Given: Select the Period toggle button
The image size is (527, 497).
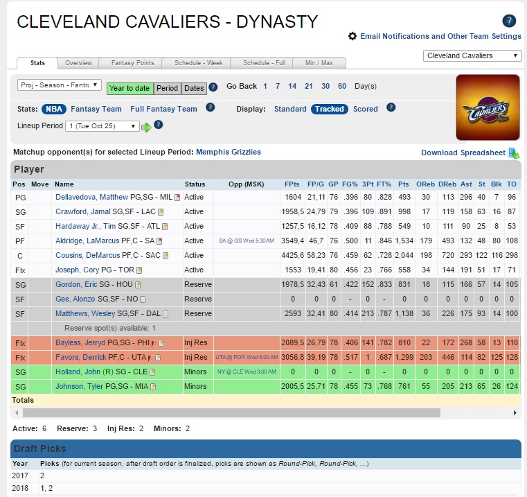Looking at the screenshot, I should [x=167, y=89].
